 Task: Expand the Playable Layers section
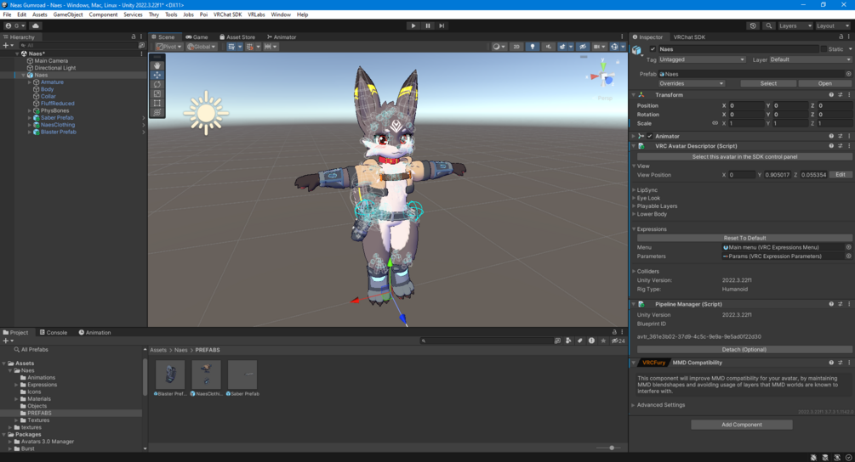coord(634,206)
